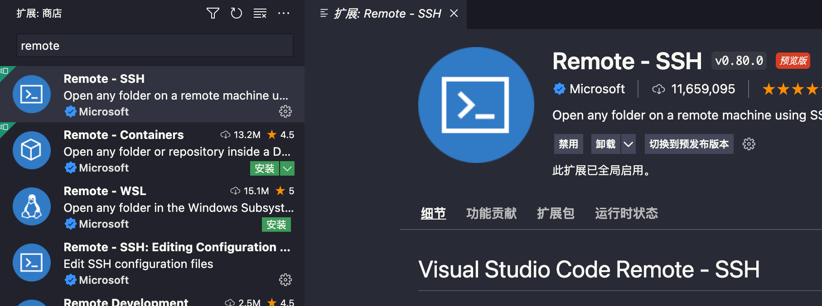The width and height of the screenshot is (822, 306).
Task: Click the 此扩展已全局启用 status text
Action: (601, 171)
